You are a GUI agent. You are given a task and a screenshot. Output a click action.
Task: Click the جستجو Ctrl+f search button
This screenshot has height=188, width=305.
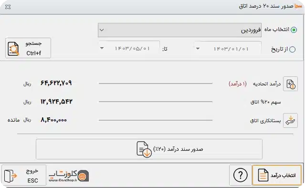[28, 48]
